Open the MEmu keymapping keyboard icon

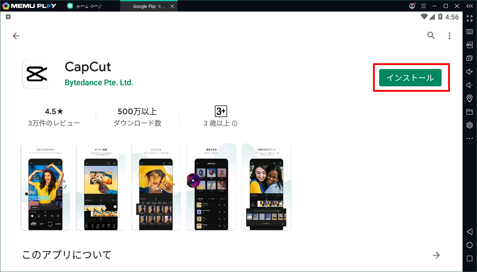(x=469, y=31)
